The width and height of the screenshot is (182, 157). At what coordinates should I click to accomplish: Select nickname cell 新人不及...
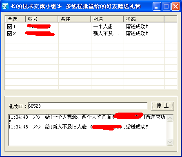(106, 33)
